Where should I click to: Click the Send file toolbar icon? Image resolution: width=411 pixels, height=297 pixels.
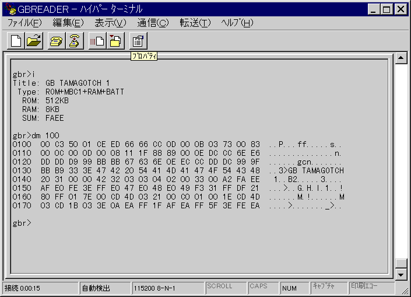coord(97,41)
